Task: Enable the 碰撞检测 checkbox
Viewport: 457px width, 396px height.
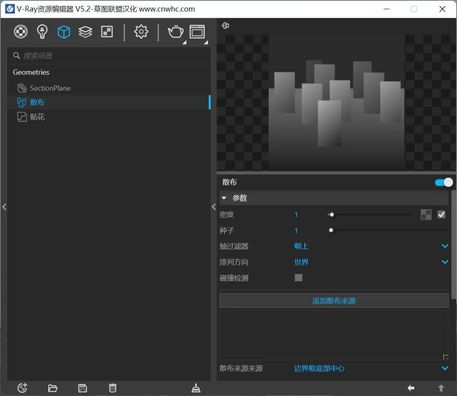Action: pyautogui.click(x=298, y=278)
